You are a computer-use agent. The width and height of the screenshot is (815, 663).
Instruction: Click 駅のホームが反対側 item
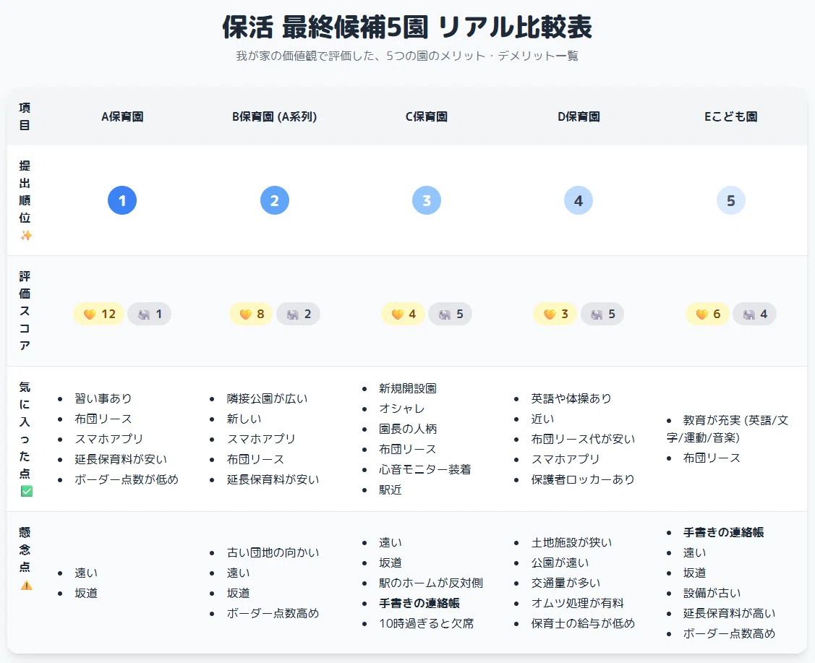click(x=431, y=583)
